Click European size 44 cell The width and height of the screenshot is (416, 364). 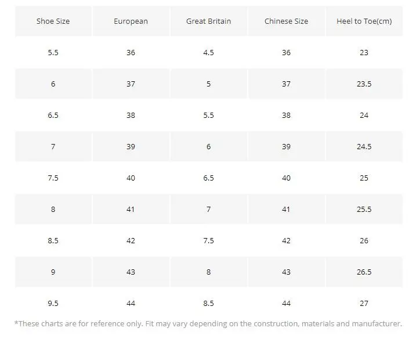click(x=131, y=303)
